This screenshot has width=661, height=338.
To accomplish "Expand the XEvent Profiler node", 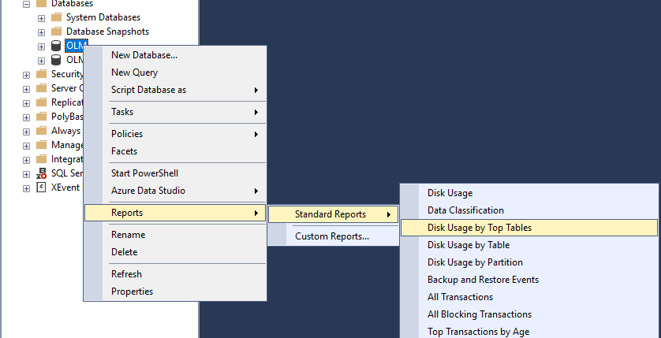I will point(27,188).
